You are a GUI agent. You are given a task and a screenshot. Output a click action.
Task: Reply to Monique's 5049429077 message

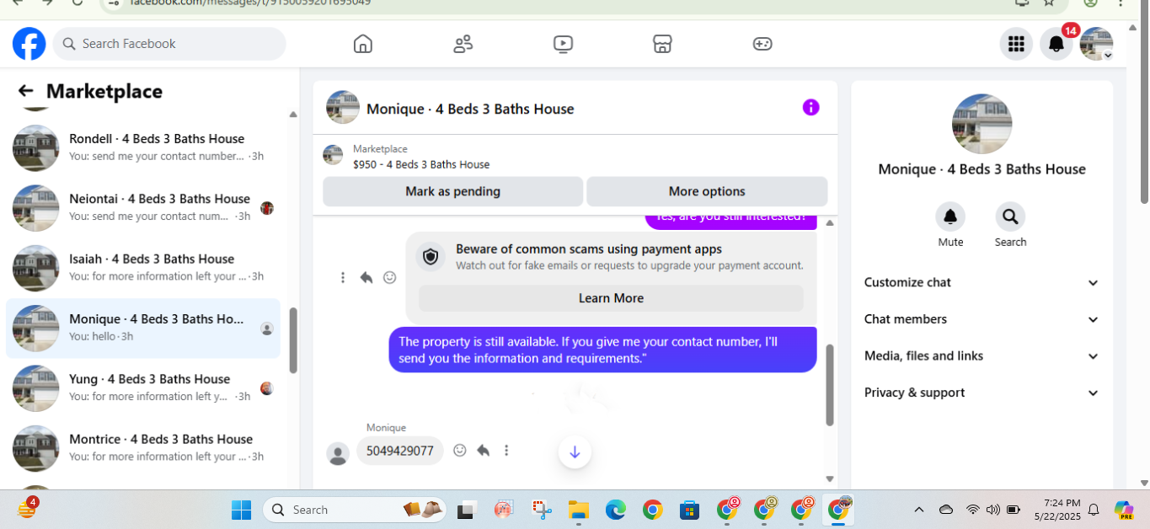pos(484,451)
